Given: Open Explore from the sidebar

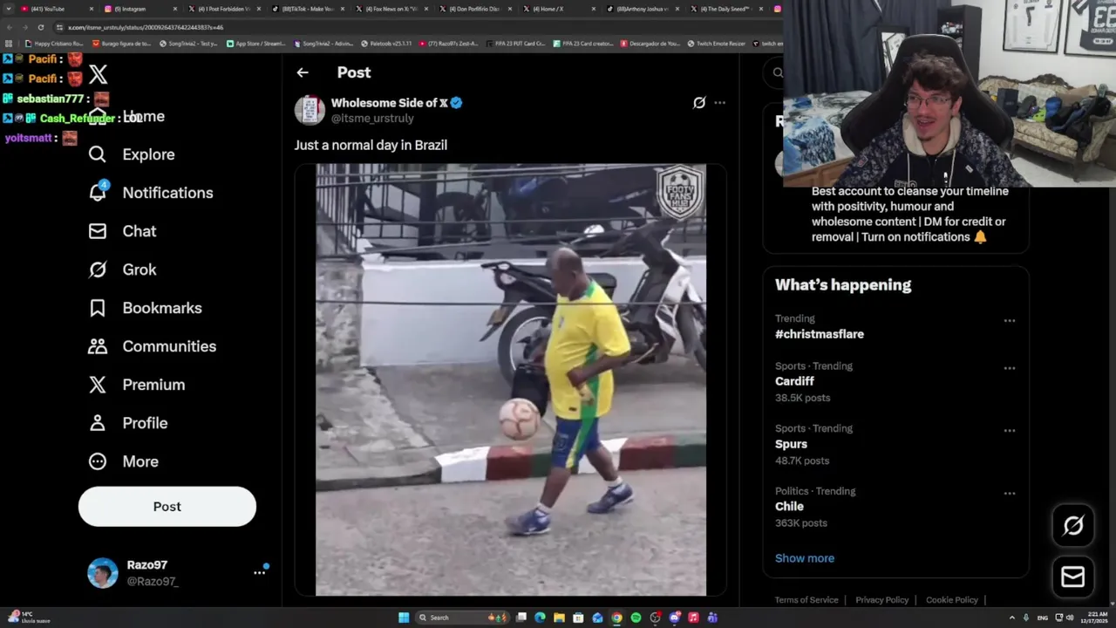Looking at the screenshot, I should tap(132, 154).
